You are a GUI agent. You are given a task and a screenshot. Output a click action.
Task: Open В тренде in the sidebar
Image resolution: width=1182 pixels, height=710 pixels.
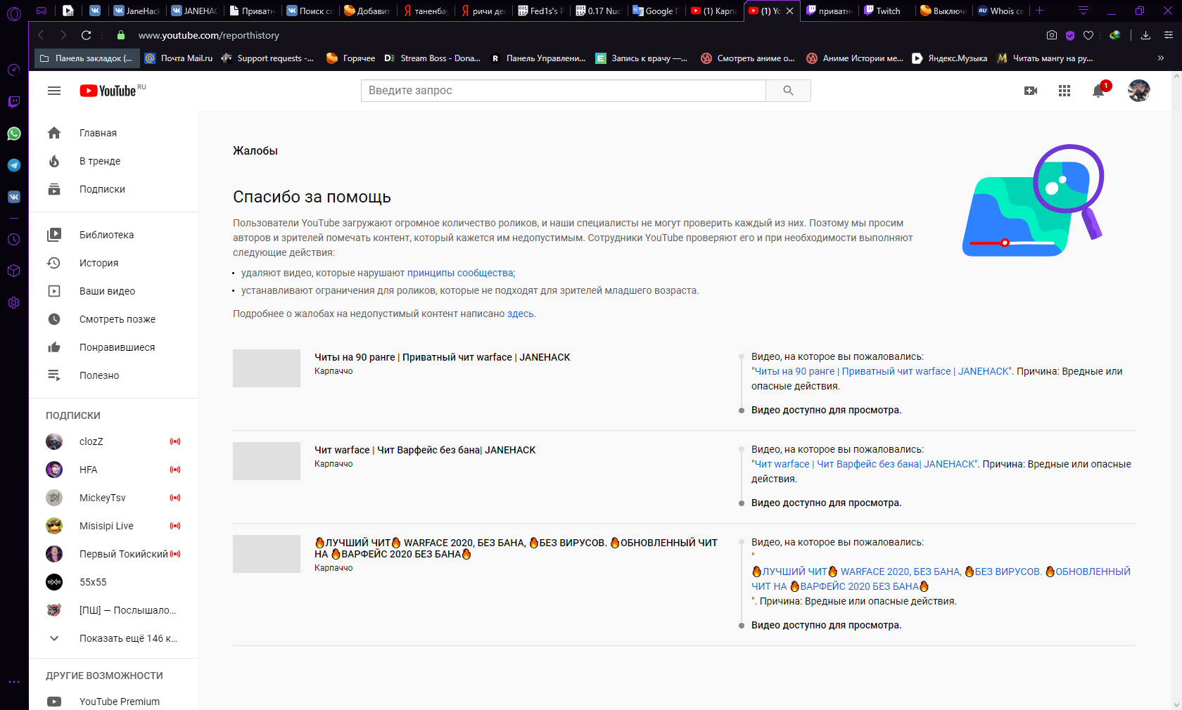pyautogui.click(x=113, y=161)
